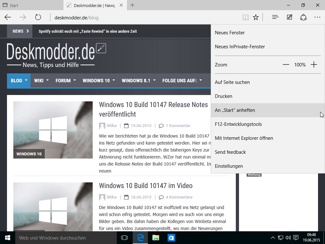Open a new tab with plus icon

132,5
